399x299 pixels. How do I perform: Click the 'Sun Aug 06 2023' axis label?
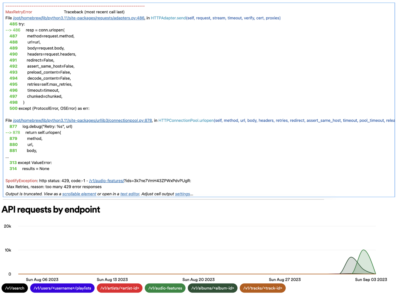pyautogui.click(x=42, y=280)
